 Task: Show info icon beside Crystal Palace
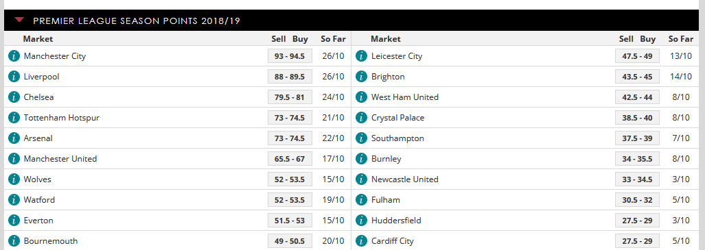(x=362, y=118)
